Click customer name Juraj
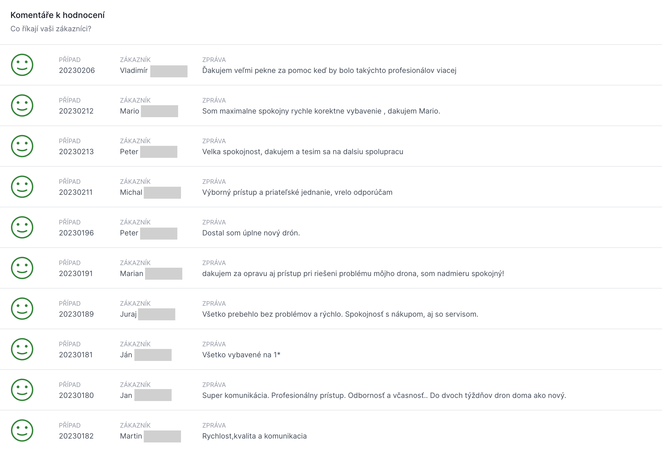The image size is (662, 450). [128, 314]
